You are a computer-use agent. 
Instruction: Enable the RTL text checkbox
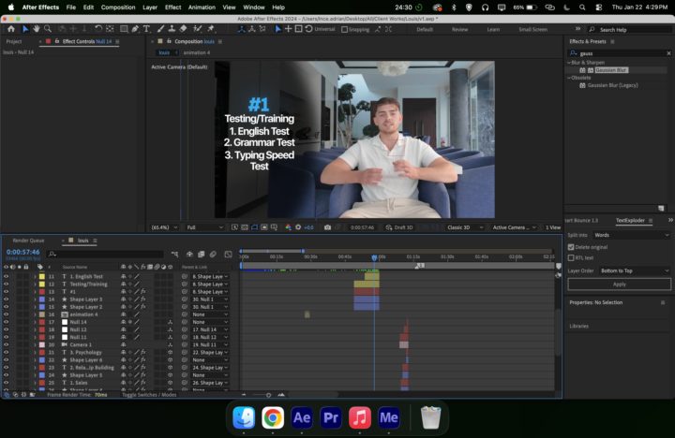click(571, 257)
